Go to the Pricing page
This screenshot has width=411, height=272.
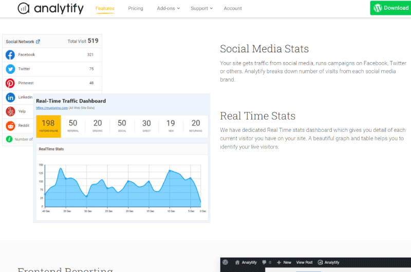[136, 8]
